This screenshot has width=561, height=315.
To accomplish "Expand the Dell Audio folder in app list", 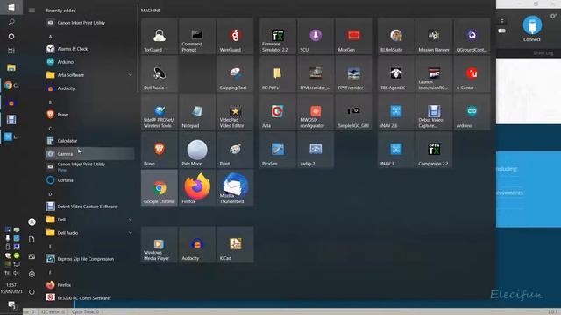I will pos(89,233).
